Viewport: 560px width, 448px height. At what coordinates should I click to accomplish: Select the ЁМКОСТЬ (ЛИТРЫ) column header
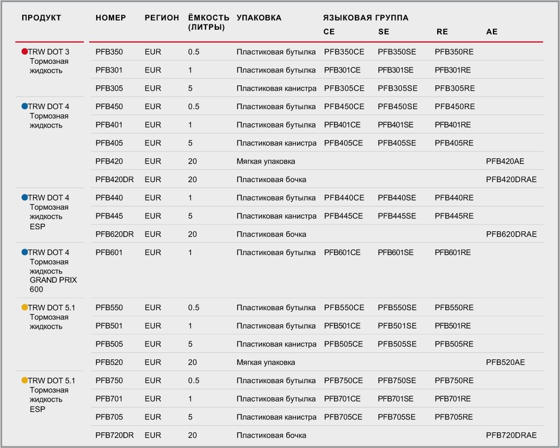point(208,23)
